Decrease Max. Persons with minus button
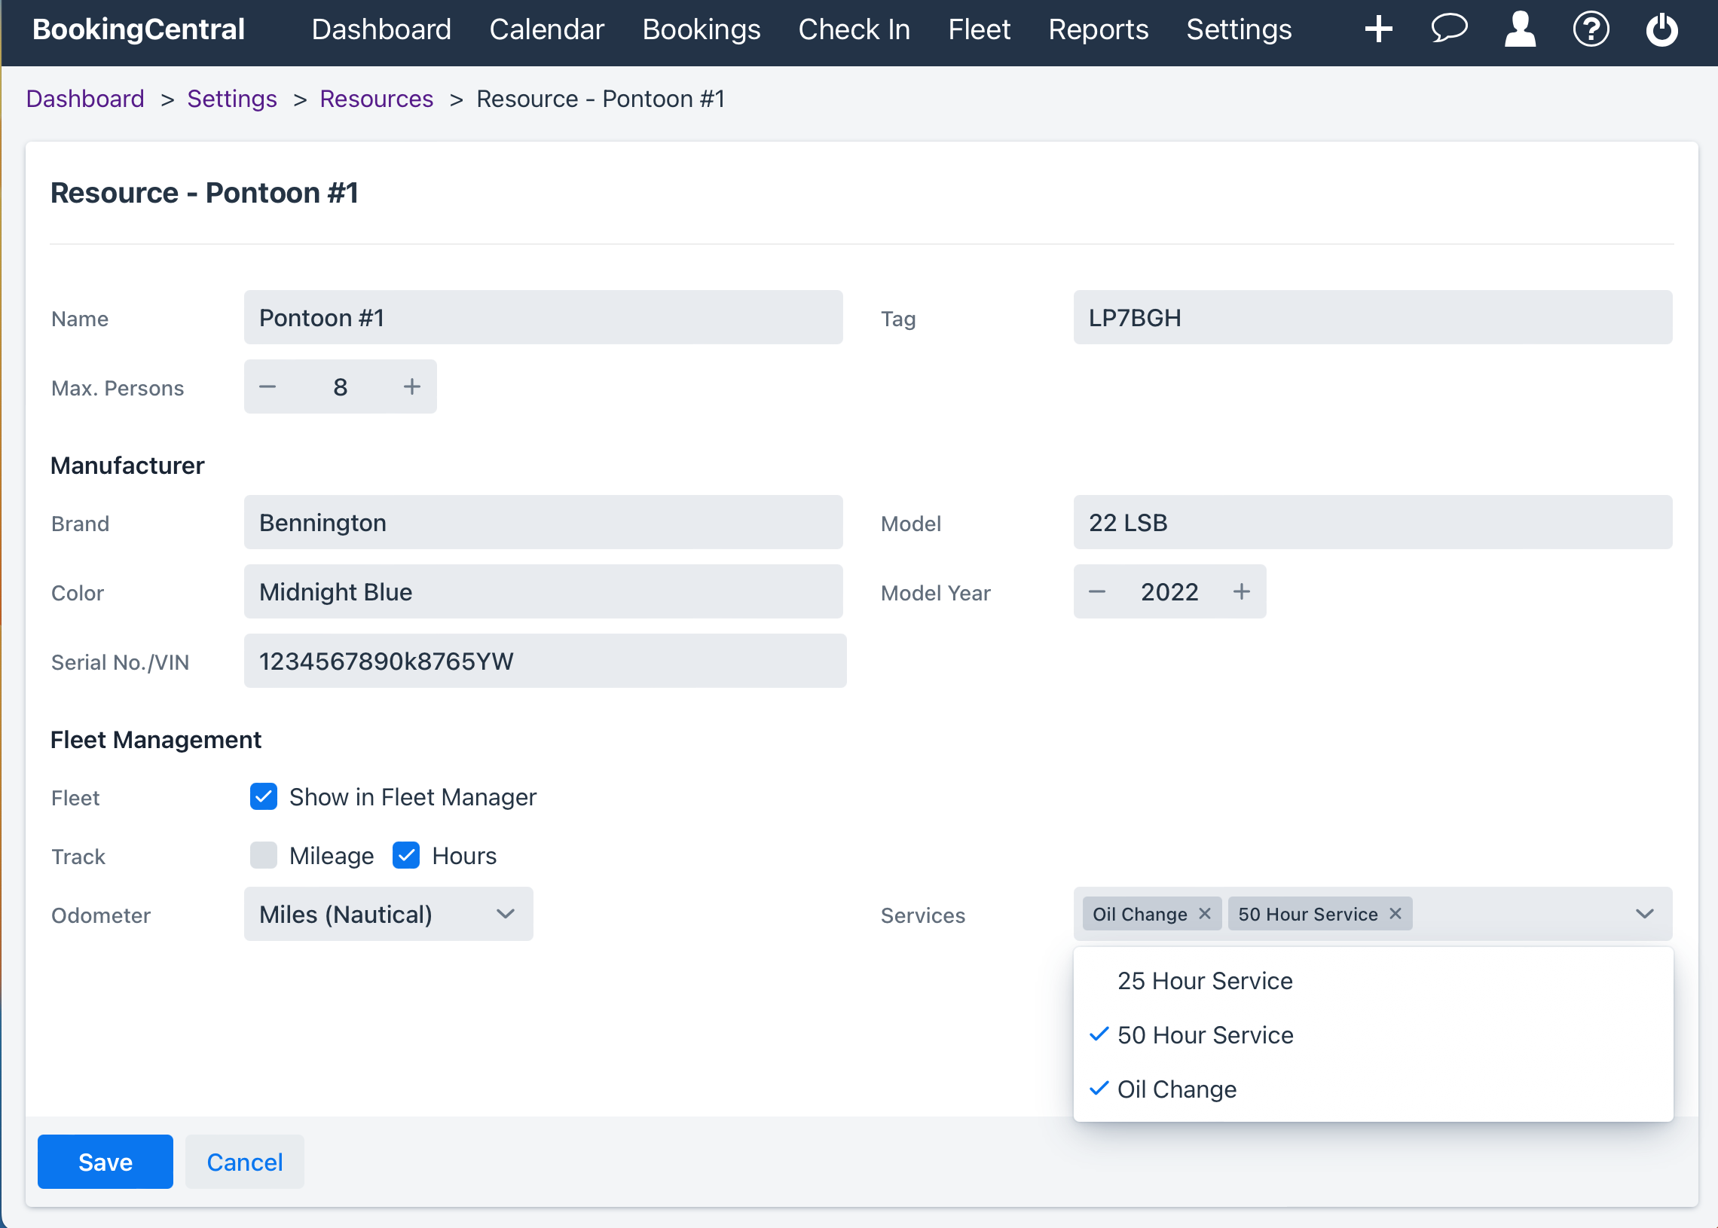Viewport: 1718px width, 1228px height. tap(267, 386)
